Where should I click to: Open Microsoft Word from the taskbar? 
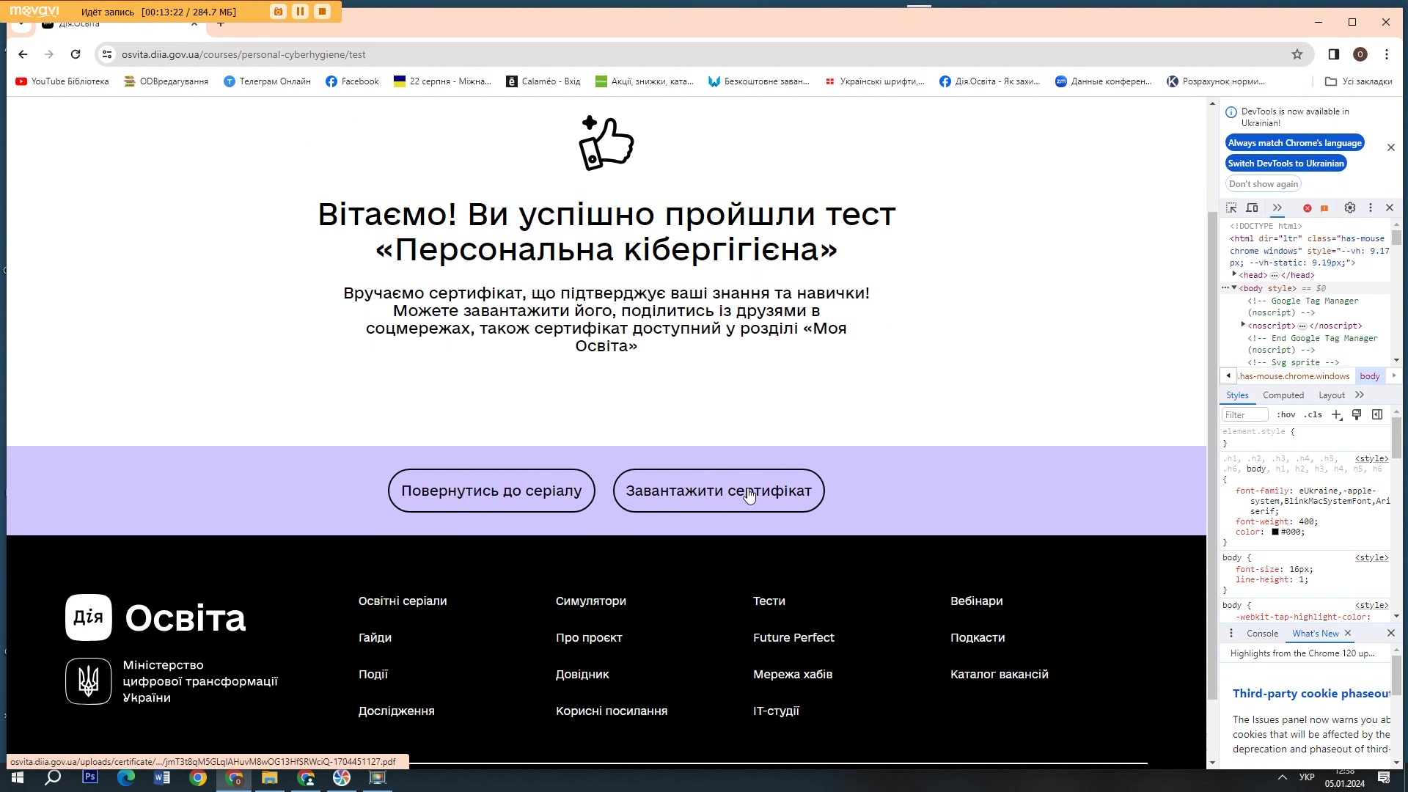[161, 778]
